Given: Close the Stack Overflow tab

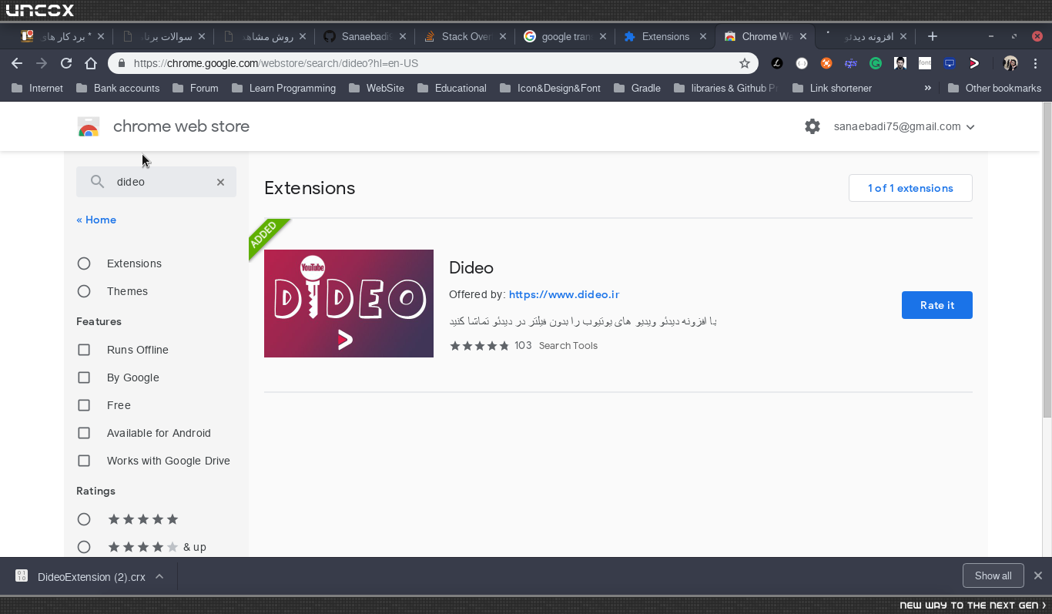Looking at the screenshot, I should pyautogui.click(x=503, y=36).
